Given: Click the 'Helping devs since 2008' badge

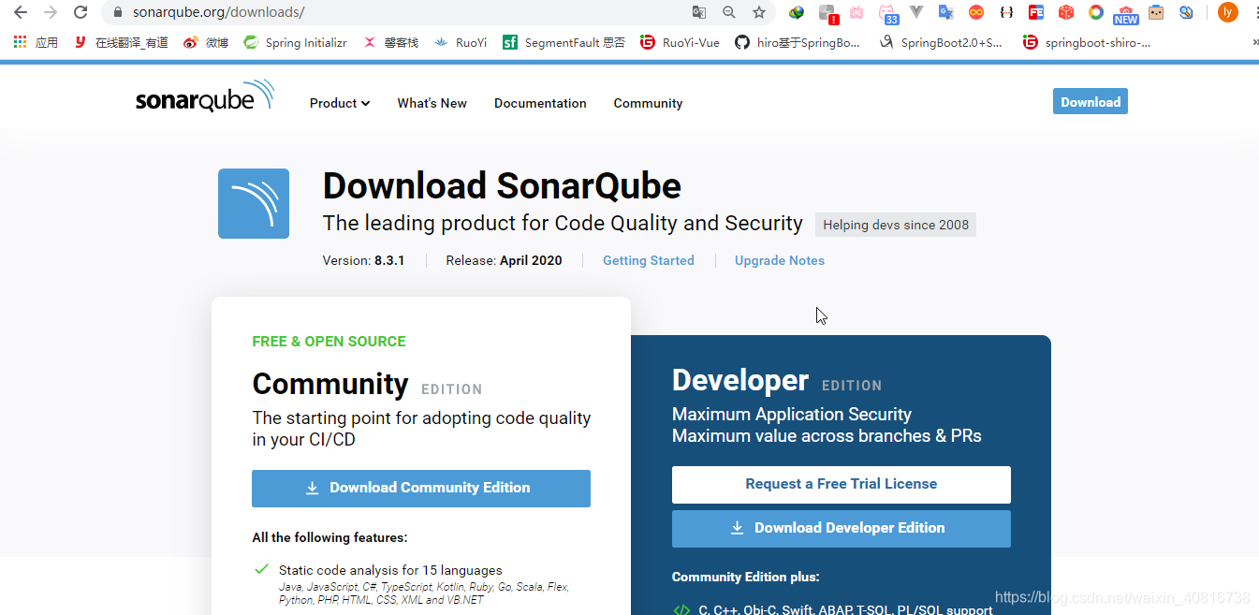Looking at the screenshot, I should tap(896, 225).
